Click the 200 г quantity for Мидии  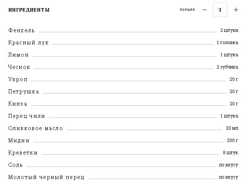[233, 140]
